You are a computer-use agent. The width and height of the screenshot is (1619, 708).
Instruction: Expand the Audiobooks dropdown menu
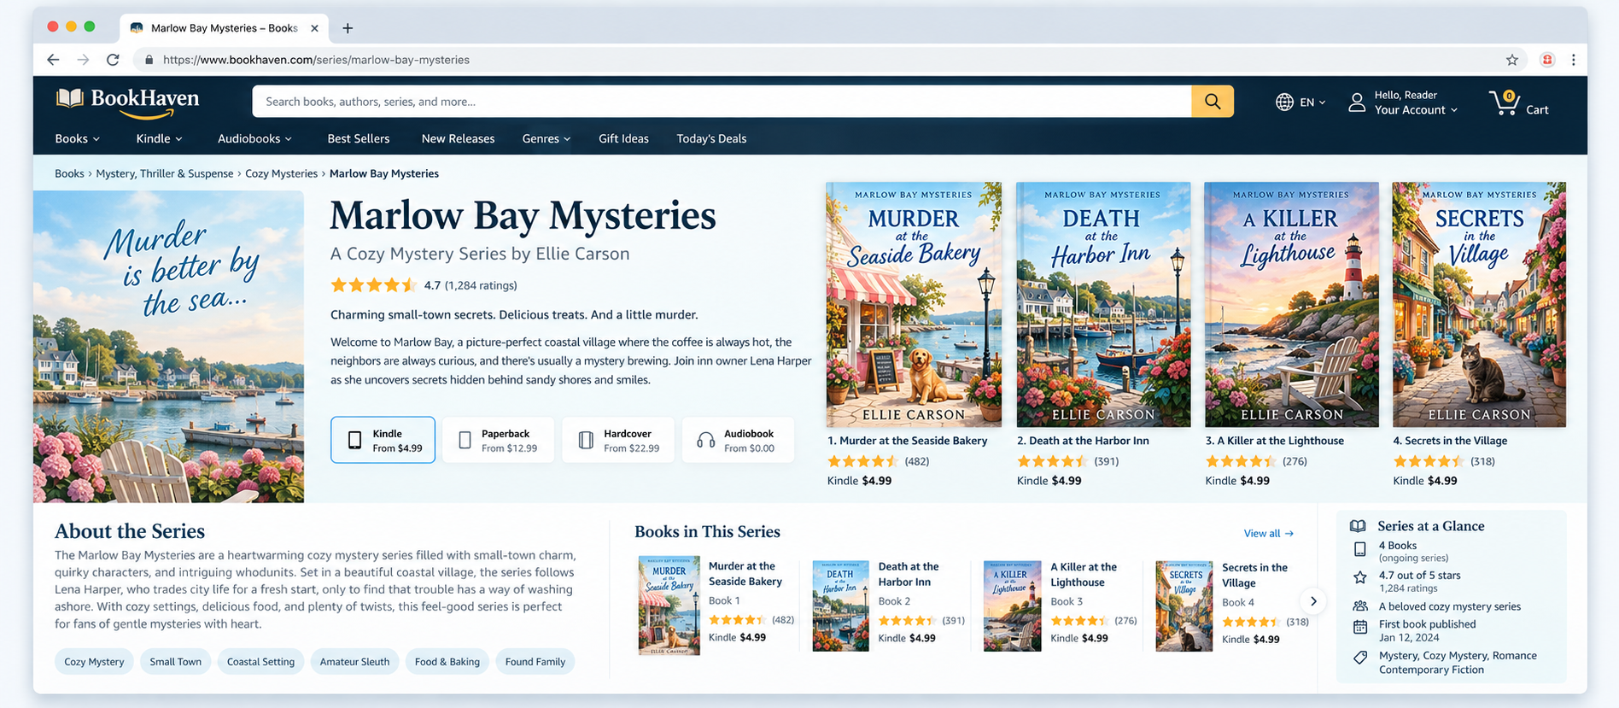pyautogui.click(x=255, y=138)
